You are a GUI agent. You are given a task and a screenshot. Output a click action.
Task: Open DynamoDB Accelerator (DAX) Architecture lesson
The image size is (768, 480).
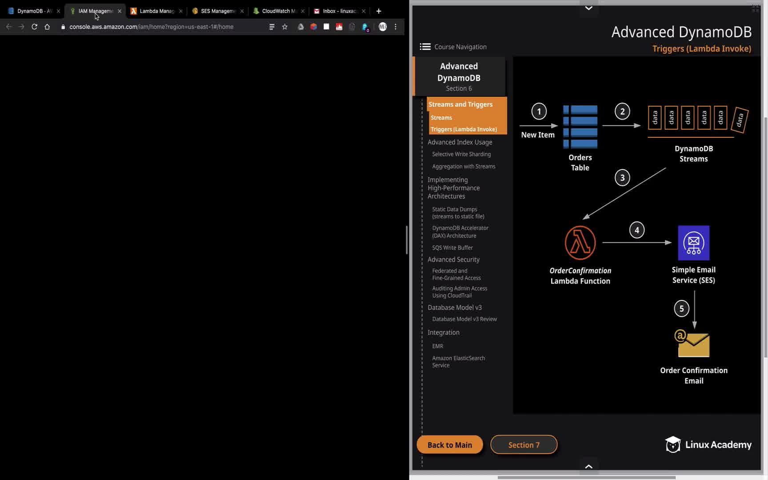460,232
